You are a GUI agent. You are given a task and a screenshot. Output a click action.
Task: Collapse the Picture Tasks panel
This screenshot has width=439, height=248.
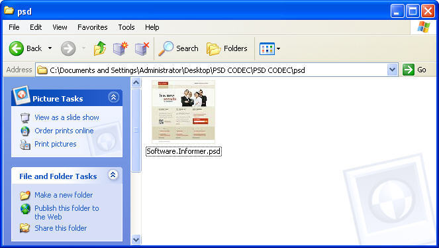[113, 97]
